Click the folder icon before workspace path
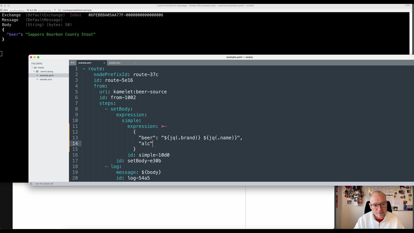Image resolution: width=414 pixels, height=233 pixels. coord(60,10)
